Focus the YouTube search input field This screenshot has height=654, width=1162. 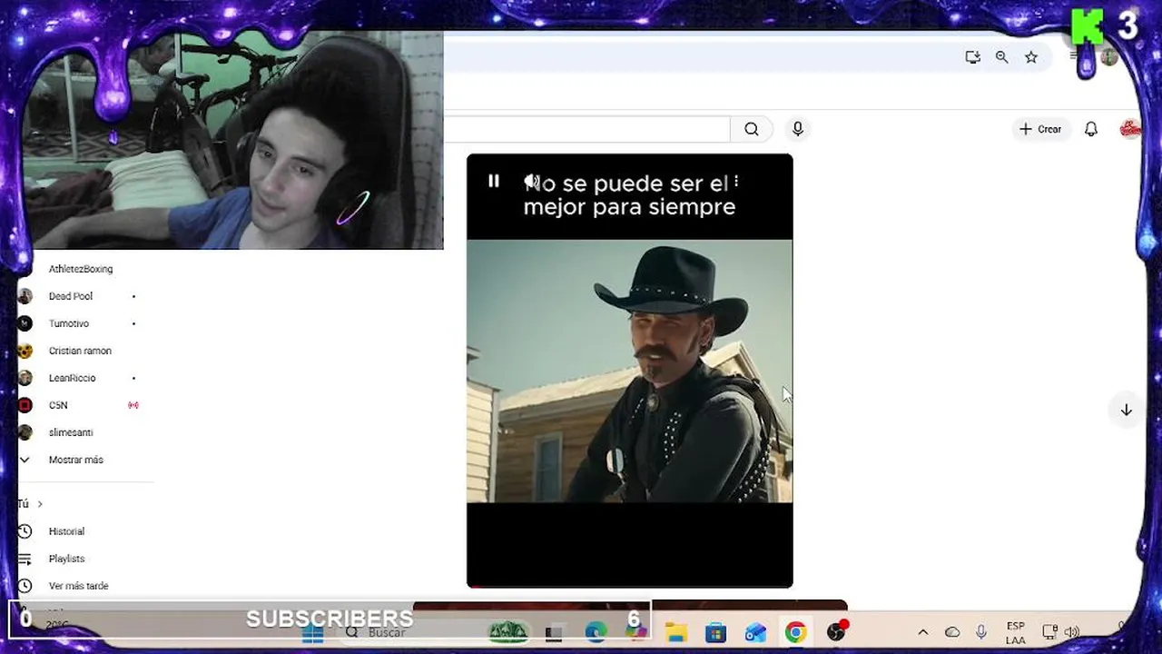coord(586,129)
